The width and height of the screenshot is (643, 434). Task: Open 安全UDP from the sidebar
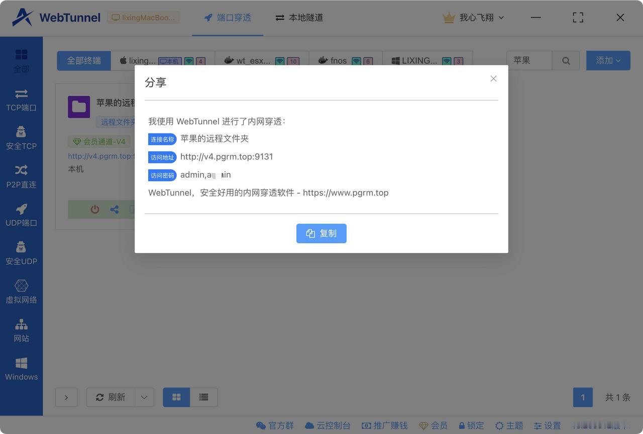pos(21,253)
